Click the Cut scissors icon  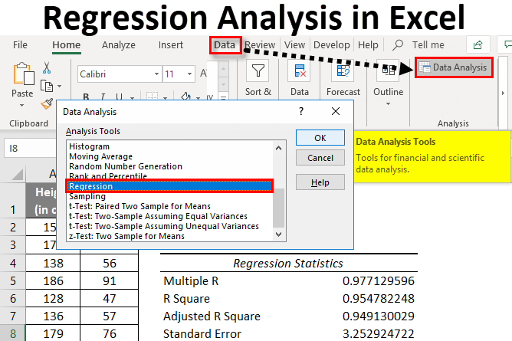coord(48,68)
